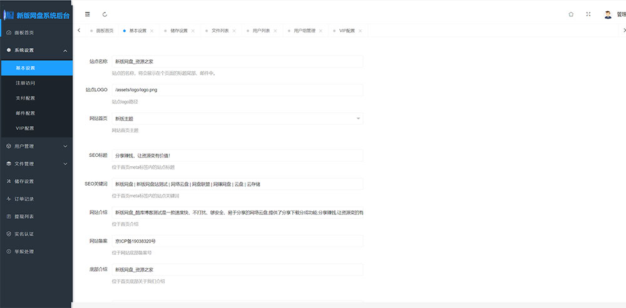
Task: Click the 网站备案 ICP input field
Action: [237, 241]
